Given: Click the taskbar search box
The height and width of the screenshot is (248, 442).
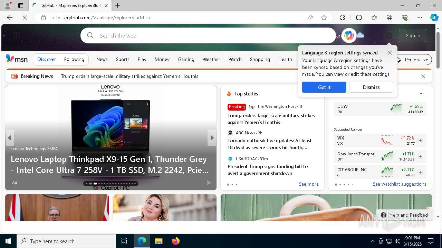Looking at the screenshot, I should [66, 241].
